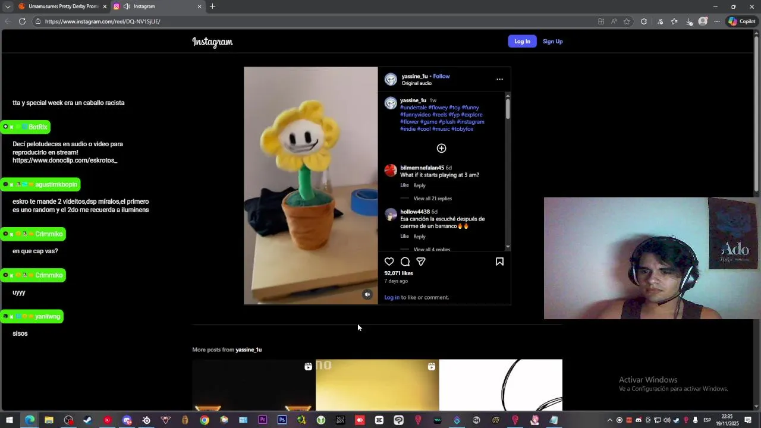Open Steam from the taskbar
This screenshot has width=761, height=428.
[87, 420]
